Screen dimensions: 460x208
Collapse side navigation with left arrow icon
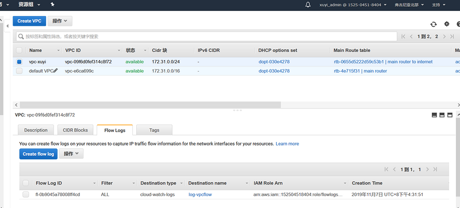click(7, 26)
